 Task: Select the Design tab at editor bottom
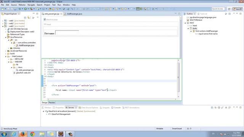click(45, 103)
